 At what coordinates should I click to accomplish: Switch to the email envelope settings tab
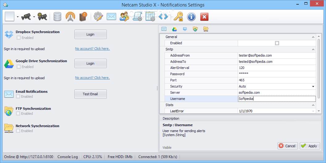[164, 29]
